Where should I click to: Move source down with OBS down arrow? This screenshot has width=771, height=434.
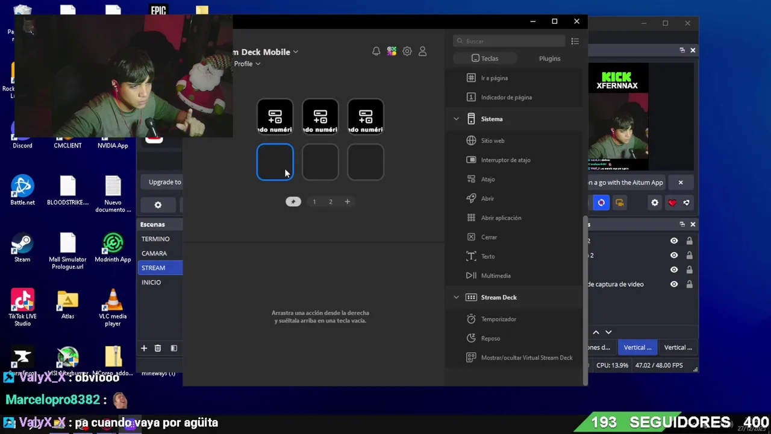(608, 332)
